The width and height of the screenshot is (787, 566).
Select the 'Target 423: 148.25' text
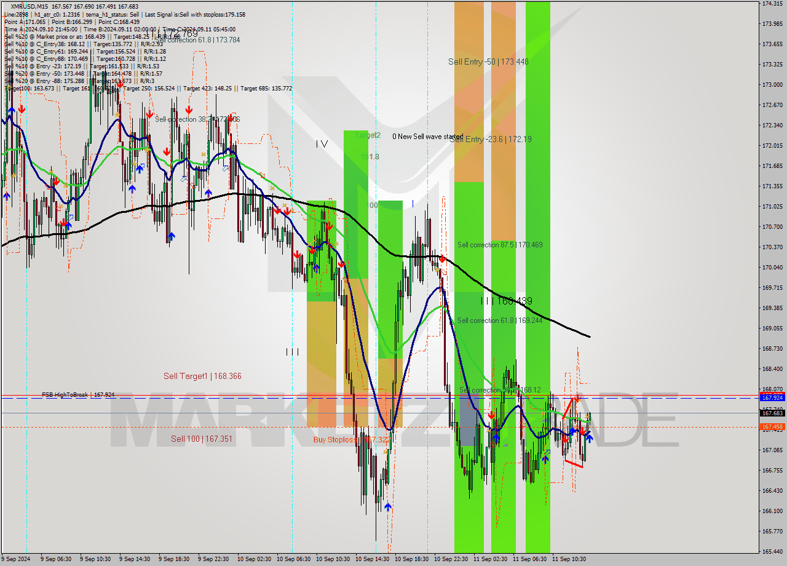pos(208,88)
